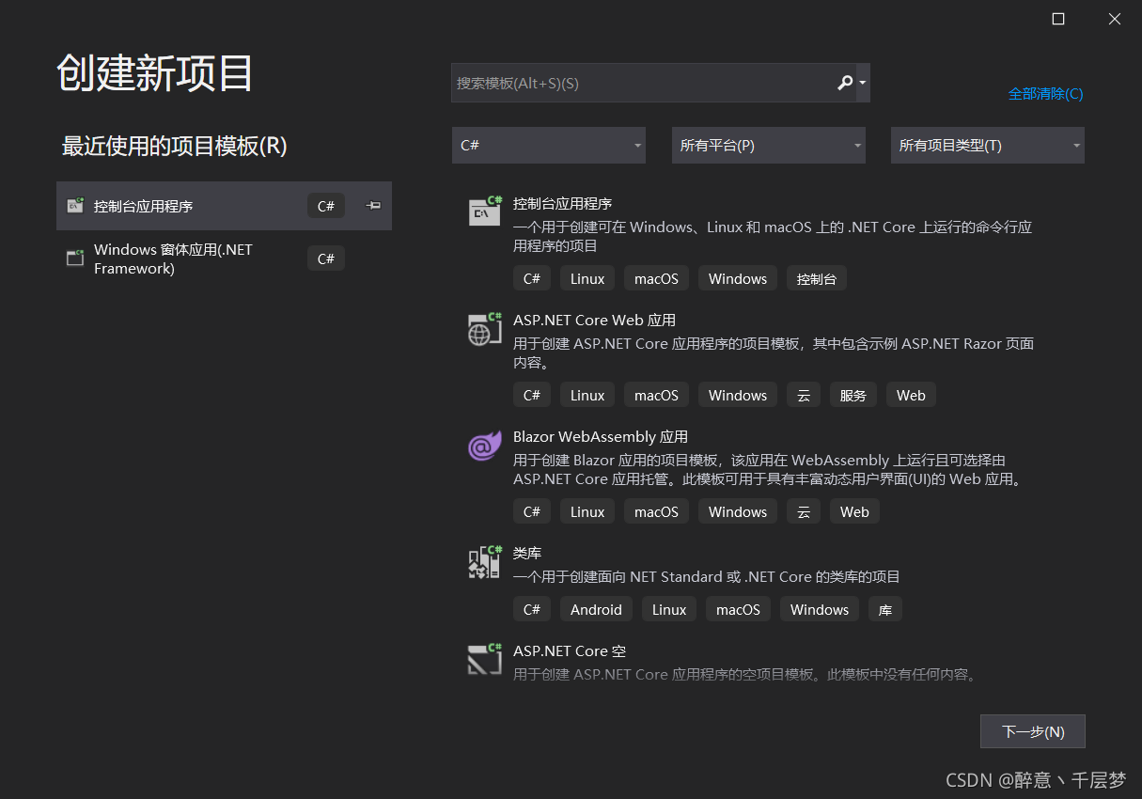Click the 下一步(N) next button
Viewport: 1142px width, 799px height.
[1033, 731]
